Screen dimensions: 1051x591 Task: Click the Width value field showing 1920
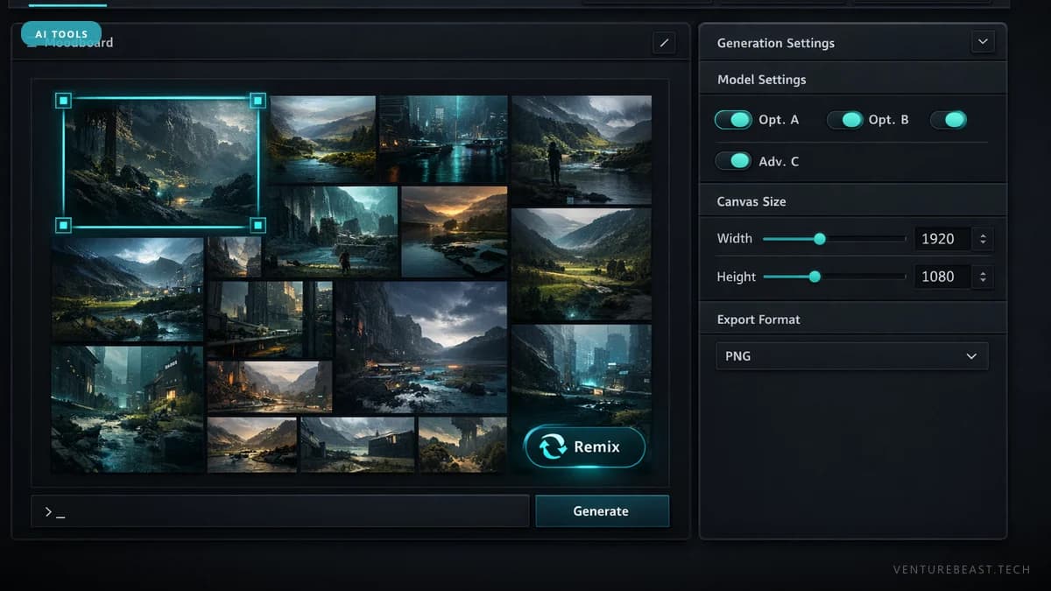[942, 238]
